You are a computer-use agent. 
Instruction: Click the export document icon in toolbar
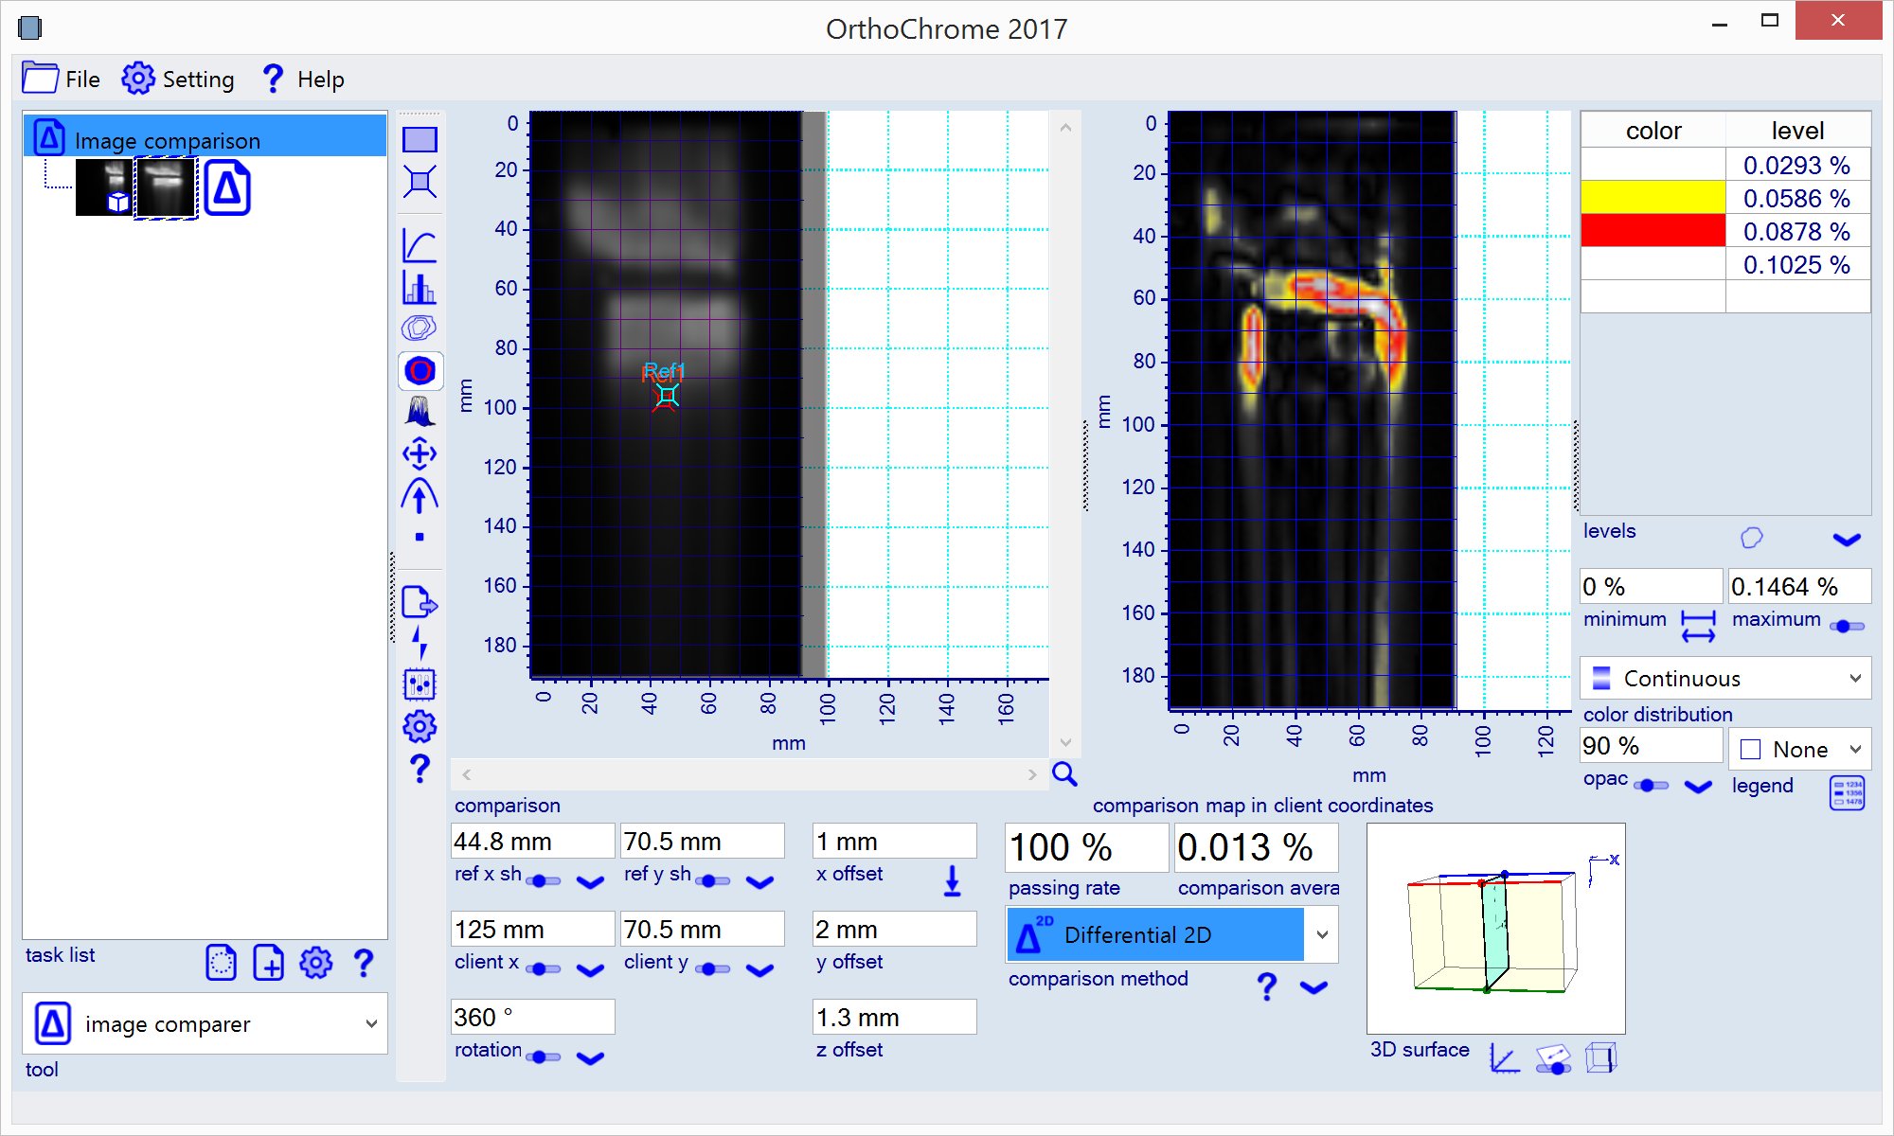[420, 602]
